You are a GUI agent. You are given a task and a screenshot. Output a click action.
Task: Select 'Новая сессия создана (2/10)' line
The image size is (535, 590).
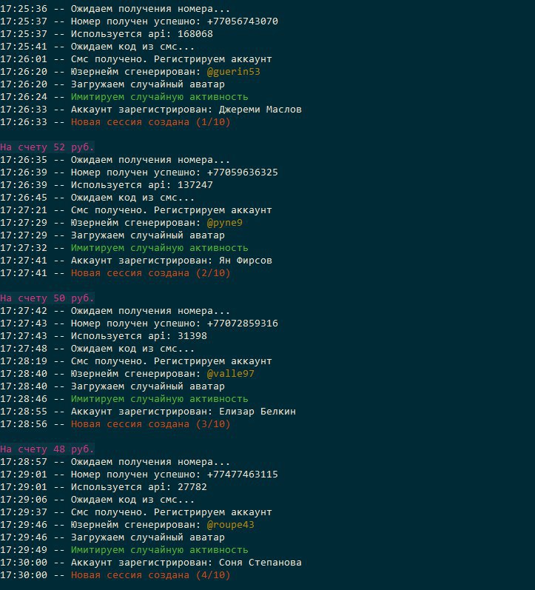tap(150, 273)
